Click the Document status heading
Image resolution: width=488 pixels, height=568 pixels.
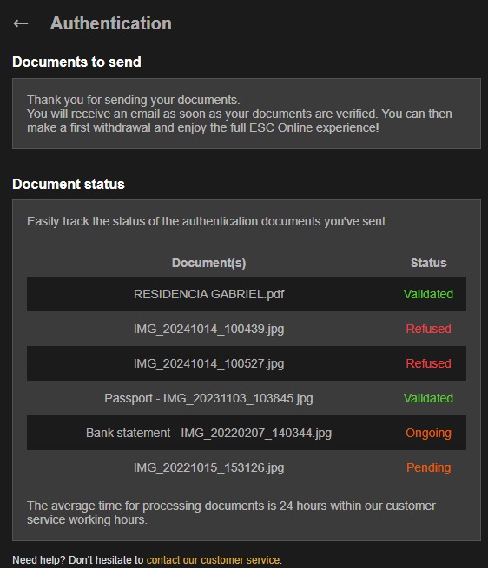(x=69, y=184)
